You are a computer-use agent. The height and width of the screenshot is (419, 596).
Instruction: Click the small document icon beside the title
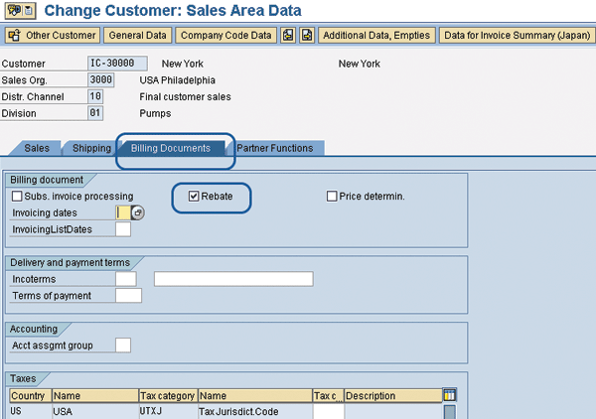coord(29,11)
